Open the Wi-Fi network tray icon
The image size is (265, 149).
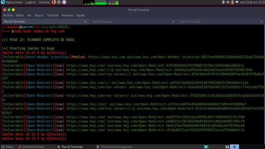click(x=237, y=2)
